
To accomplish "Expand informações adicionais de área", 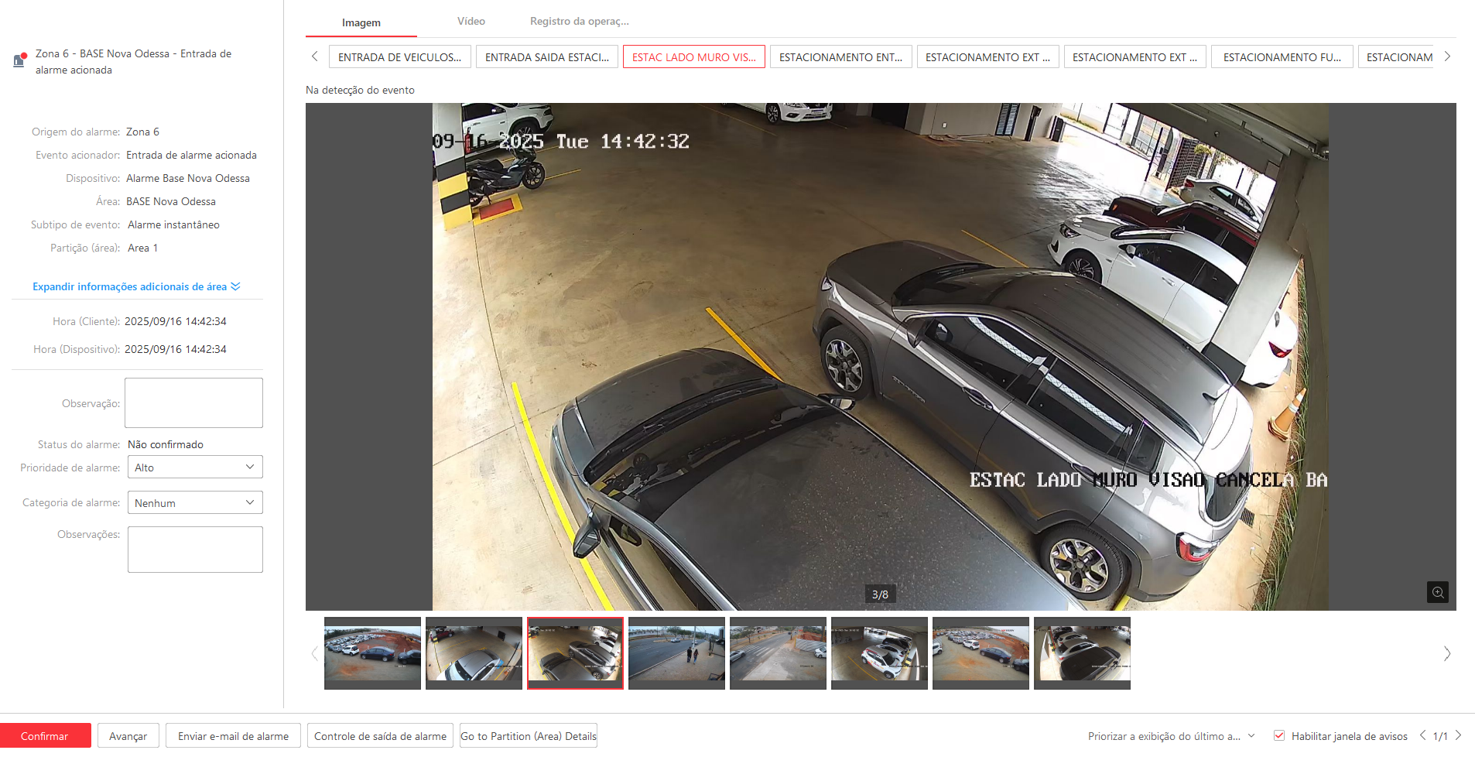I will tap(136, 286).
